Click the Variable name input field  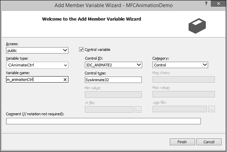click(x=34, y=80)
